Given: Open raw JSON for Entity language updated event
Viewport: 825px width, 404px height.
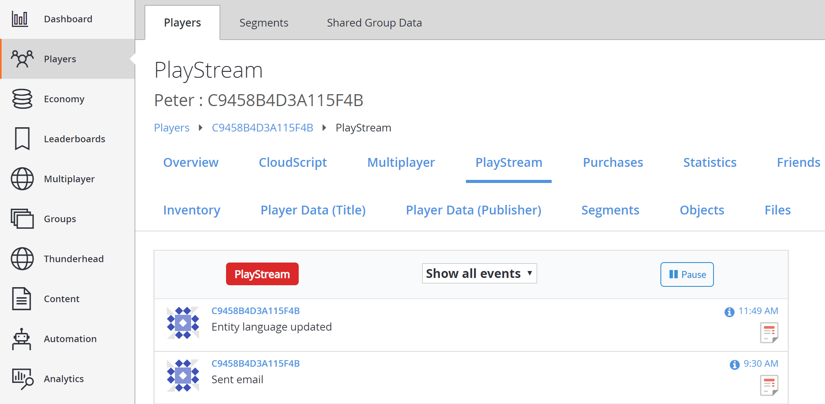Looking at the screenshot, I should coord(769,333).
